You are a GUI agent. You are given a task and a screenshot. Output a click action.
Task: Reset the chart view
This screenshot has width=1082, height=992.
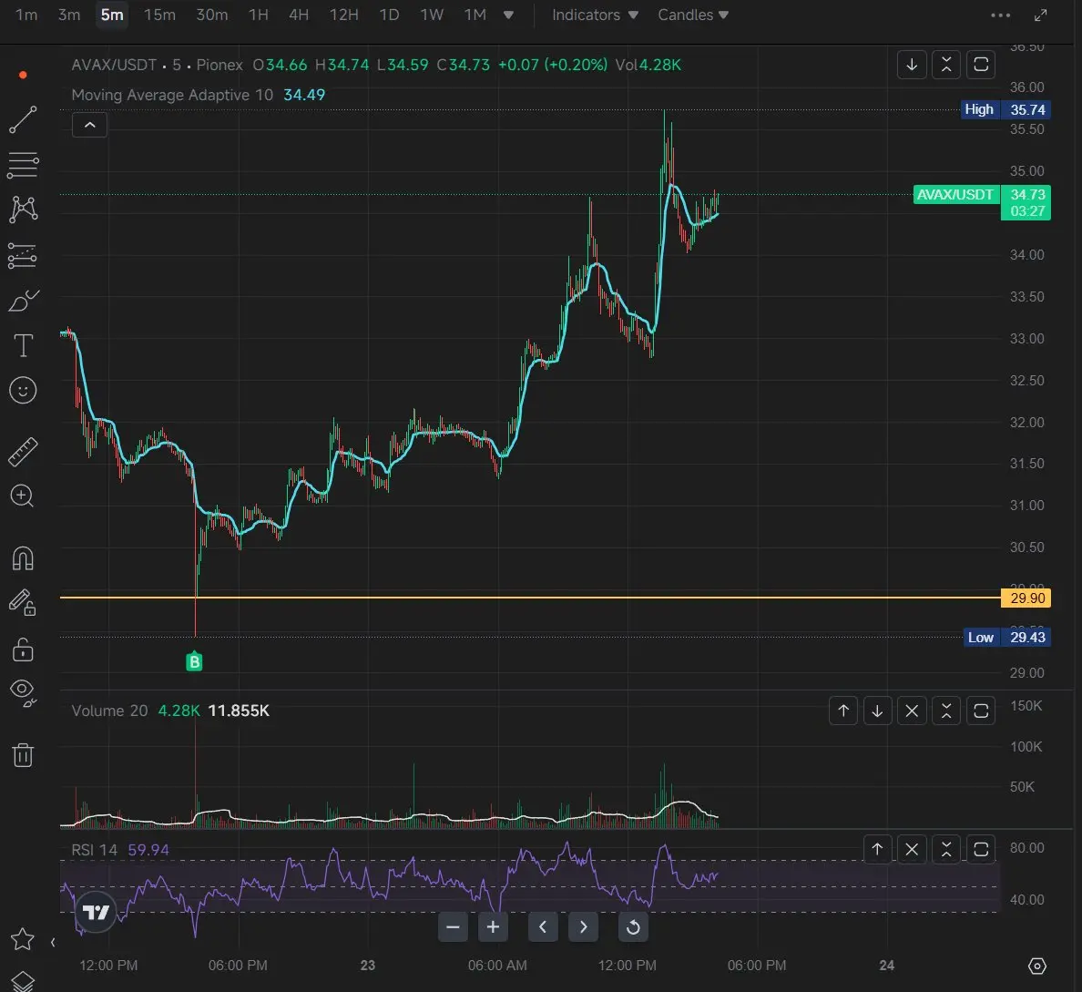point(632,927)
